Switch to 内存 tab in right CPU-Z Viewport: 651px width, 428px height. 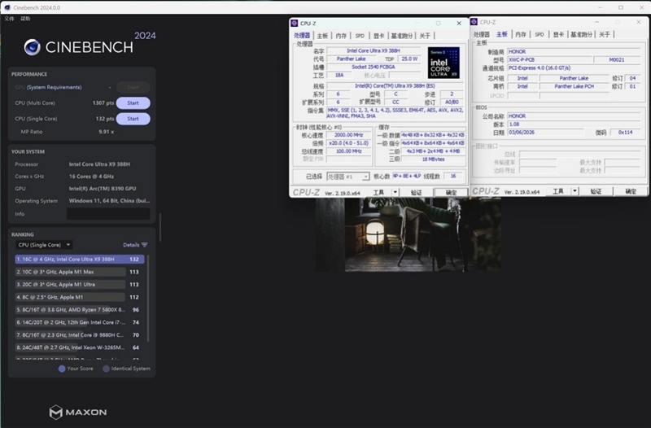(521, 34)
